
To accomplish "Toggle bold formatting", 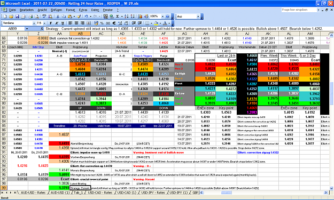I will (x=51, y=23).
